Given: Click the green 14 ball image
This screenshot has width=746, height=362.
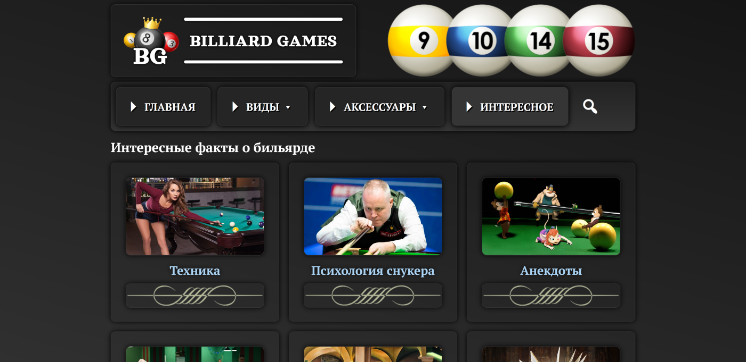Looking at the screenshot, I should coord(539,40).
